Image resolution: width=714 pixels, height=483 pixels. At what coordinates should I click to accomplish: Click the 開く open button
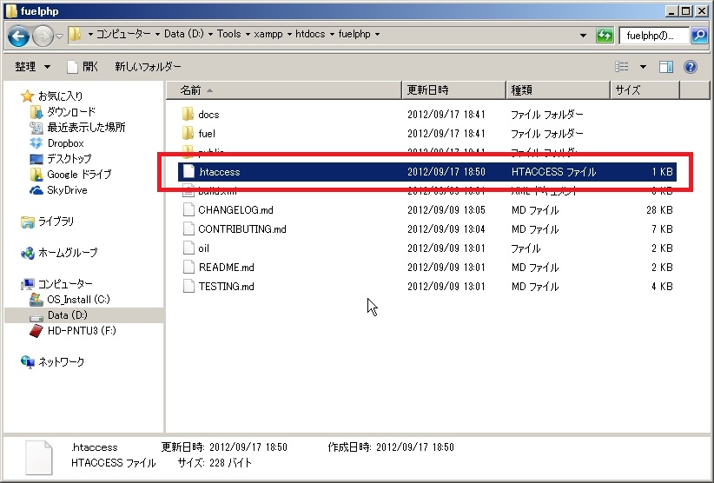[83, 67]
